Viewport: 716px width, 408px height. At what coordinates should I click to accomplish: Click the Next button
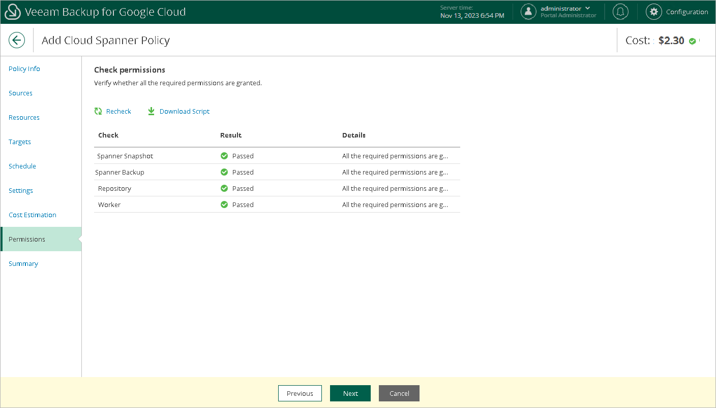pyautogui.click(x=350, y=393)
